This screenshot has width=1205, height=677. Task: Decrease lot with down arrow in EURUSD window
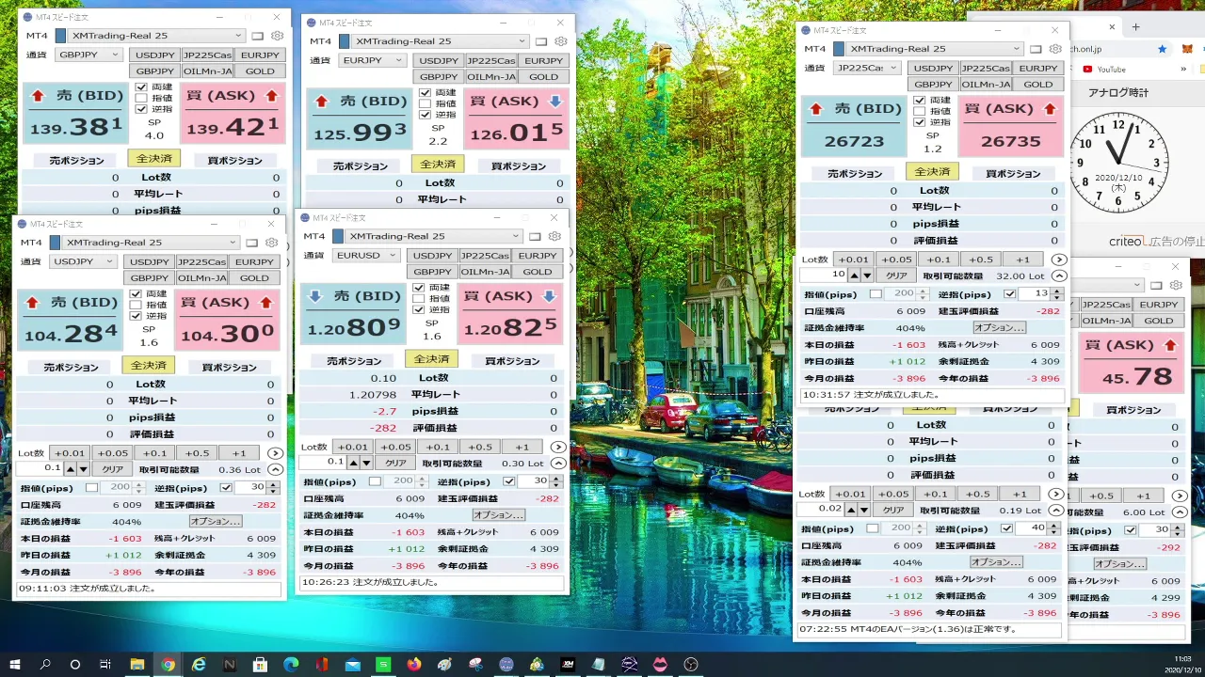pyautogui.click(x=365, y=463)
